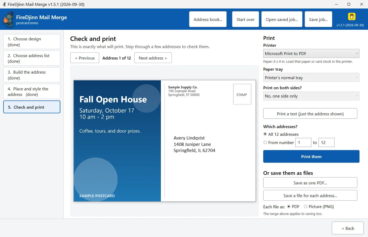Click the FireDjinn genie logo icon
The height and width of the screenshot is (237, 368).
click(8, 20)
